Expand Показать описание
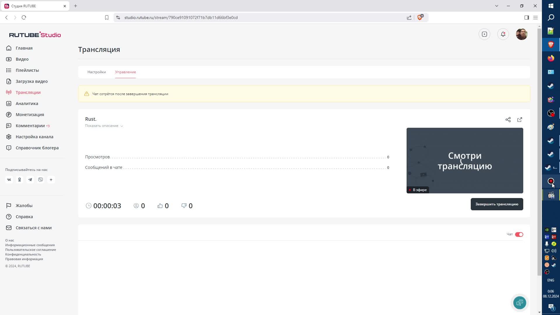The width and height of the screenshot is (560, 315). (104, 126)
